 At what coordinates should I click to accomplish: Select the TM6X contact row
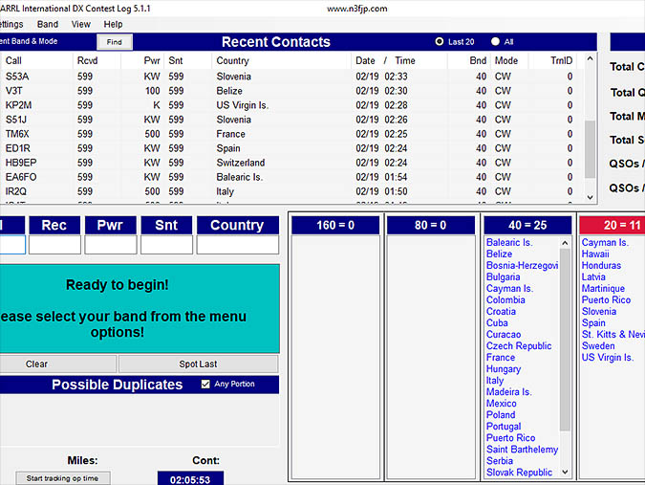click(x=291, y=134)
